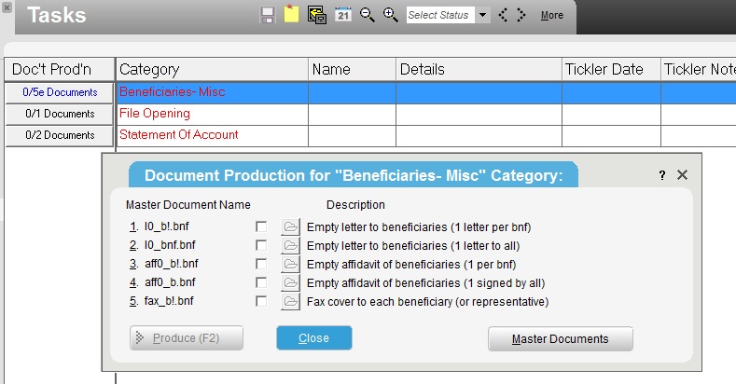
Task: Open the More menu in toolbar
Action: [x=551, y=16]
